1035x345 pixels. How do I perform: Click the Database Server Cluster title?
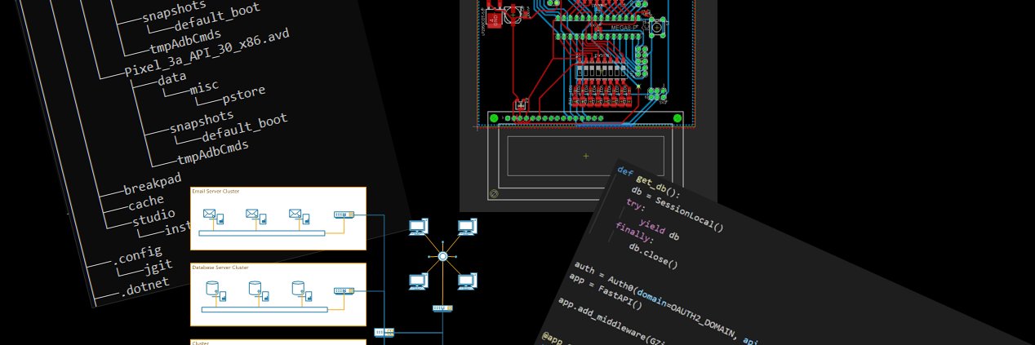[220, 267]
